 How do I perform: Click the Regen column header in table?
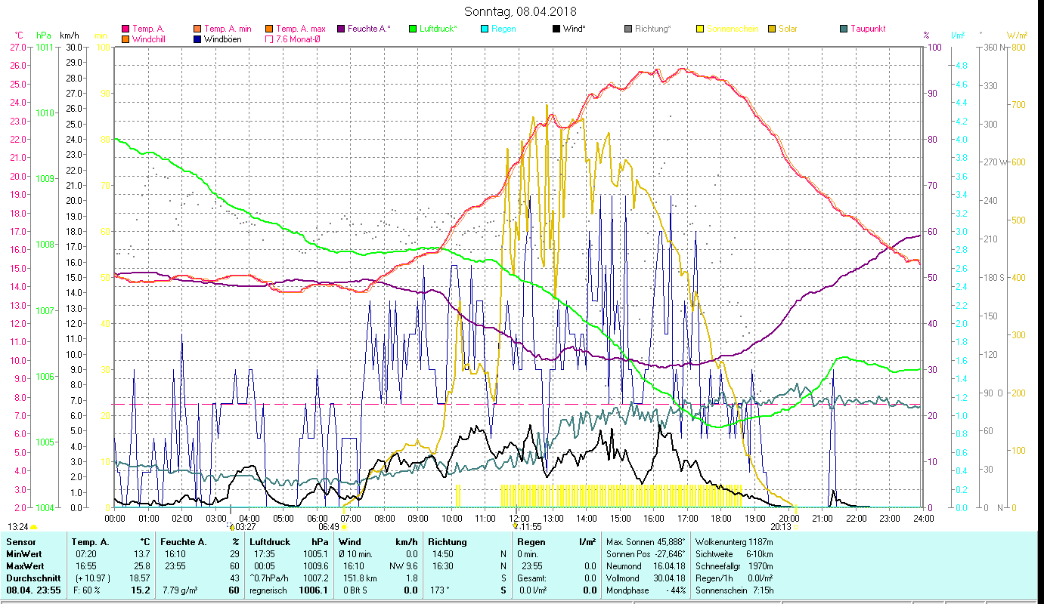coord(531,542)
